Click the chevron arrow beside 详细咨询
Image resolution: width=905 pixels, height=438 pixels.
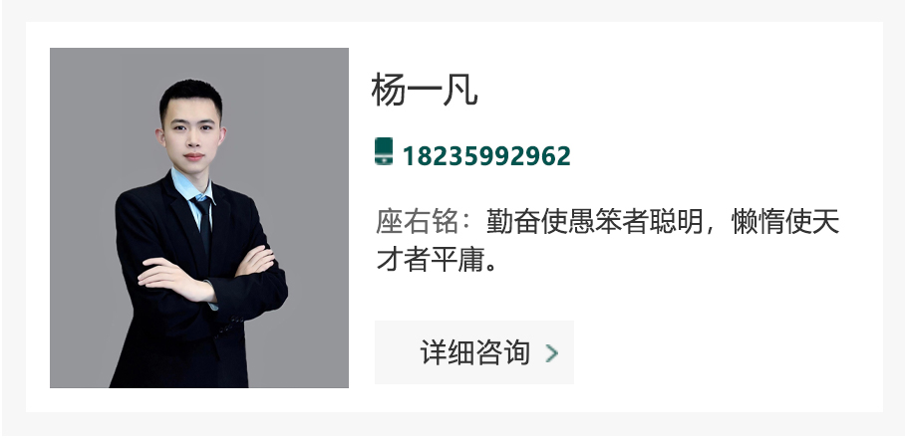[x=552, y=353]
